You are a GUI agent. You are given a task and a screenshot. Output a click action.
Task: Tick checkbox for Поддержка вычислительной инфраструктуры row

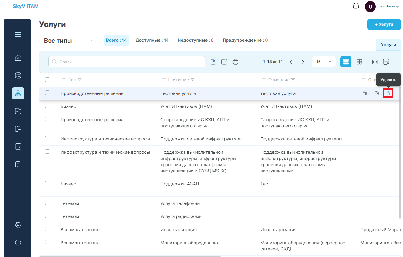(x=47, y=151)
